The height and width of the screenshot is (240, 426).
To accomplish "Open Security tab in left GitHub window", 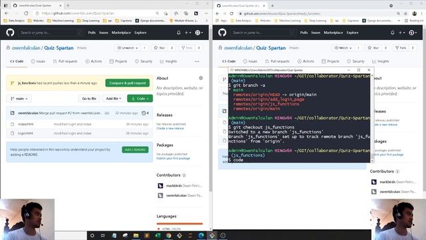I will [144, 61].
